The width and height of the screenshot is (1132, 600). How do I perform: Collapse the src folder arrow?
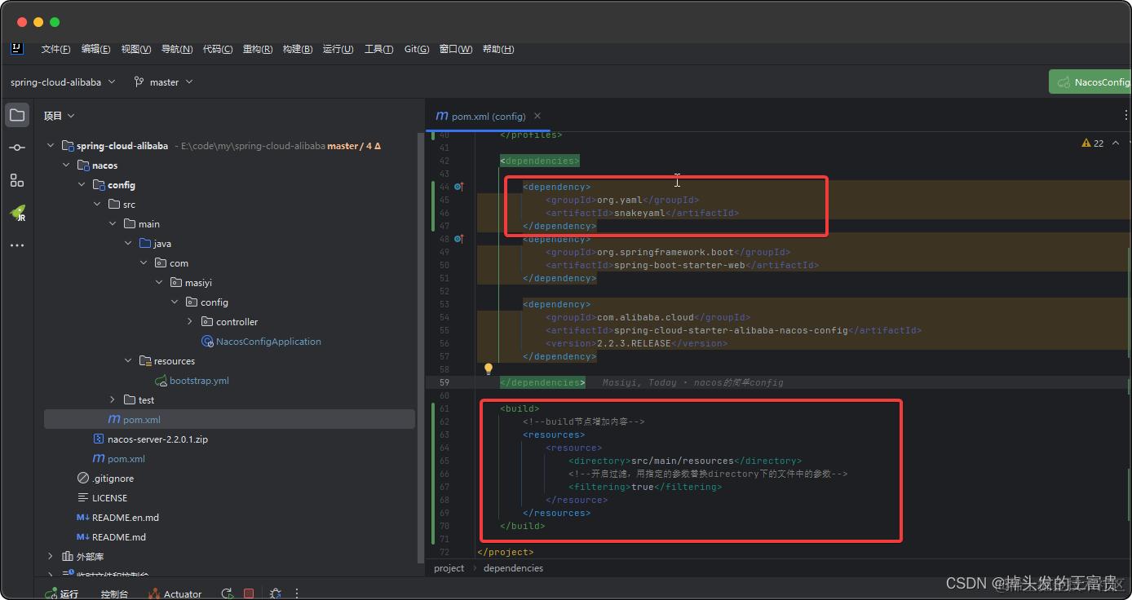point(97,205)
